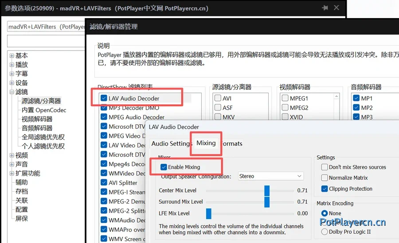Click video decoder list scroll-up arrow

(336, 96)
